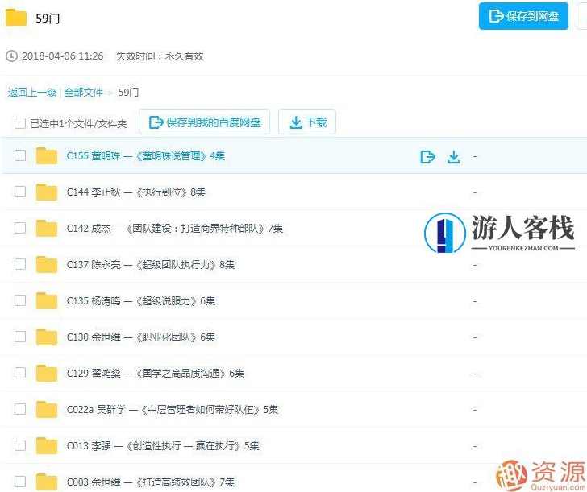This screenshot has width=587, height=492.
Task: Click the 59门 folder icon in the header
Action: tap(16, 18)
